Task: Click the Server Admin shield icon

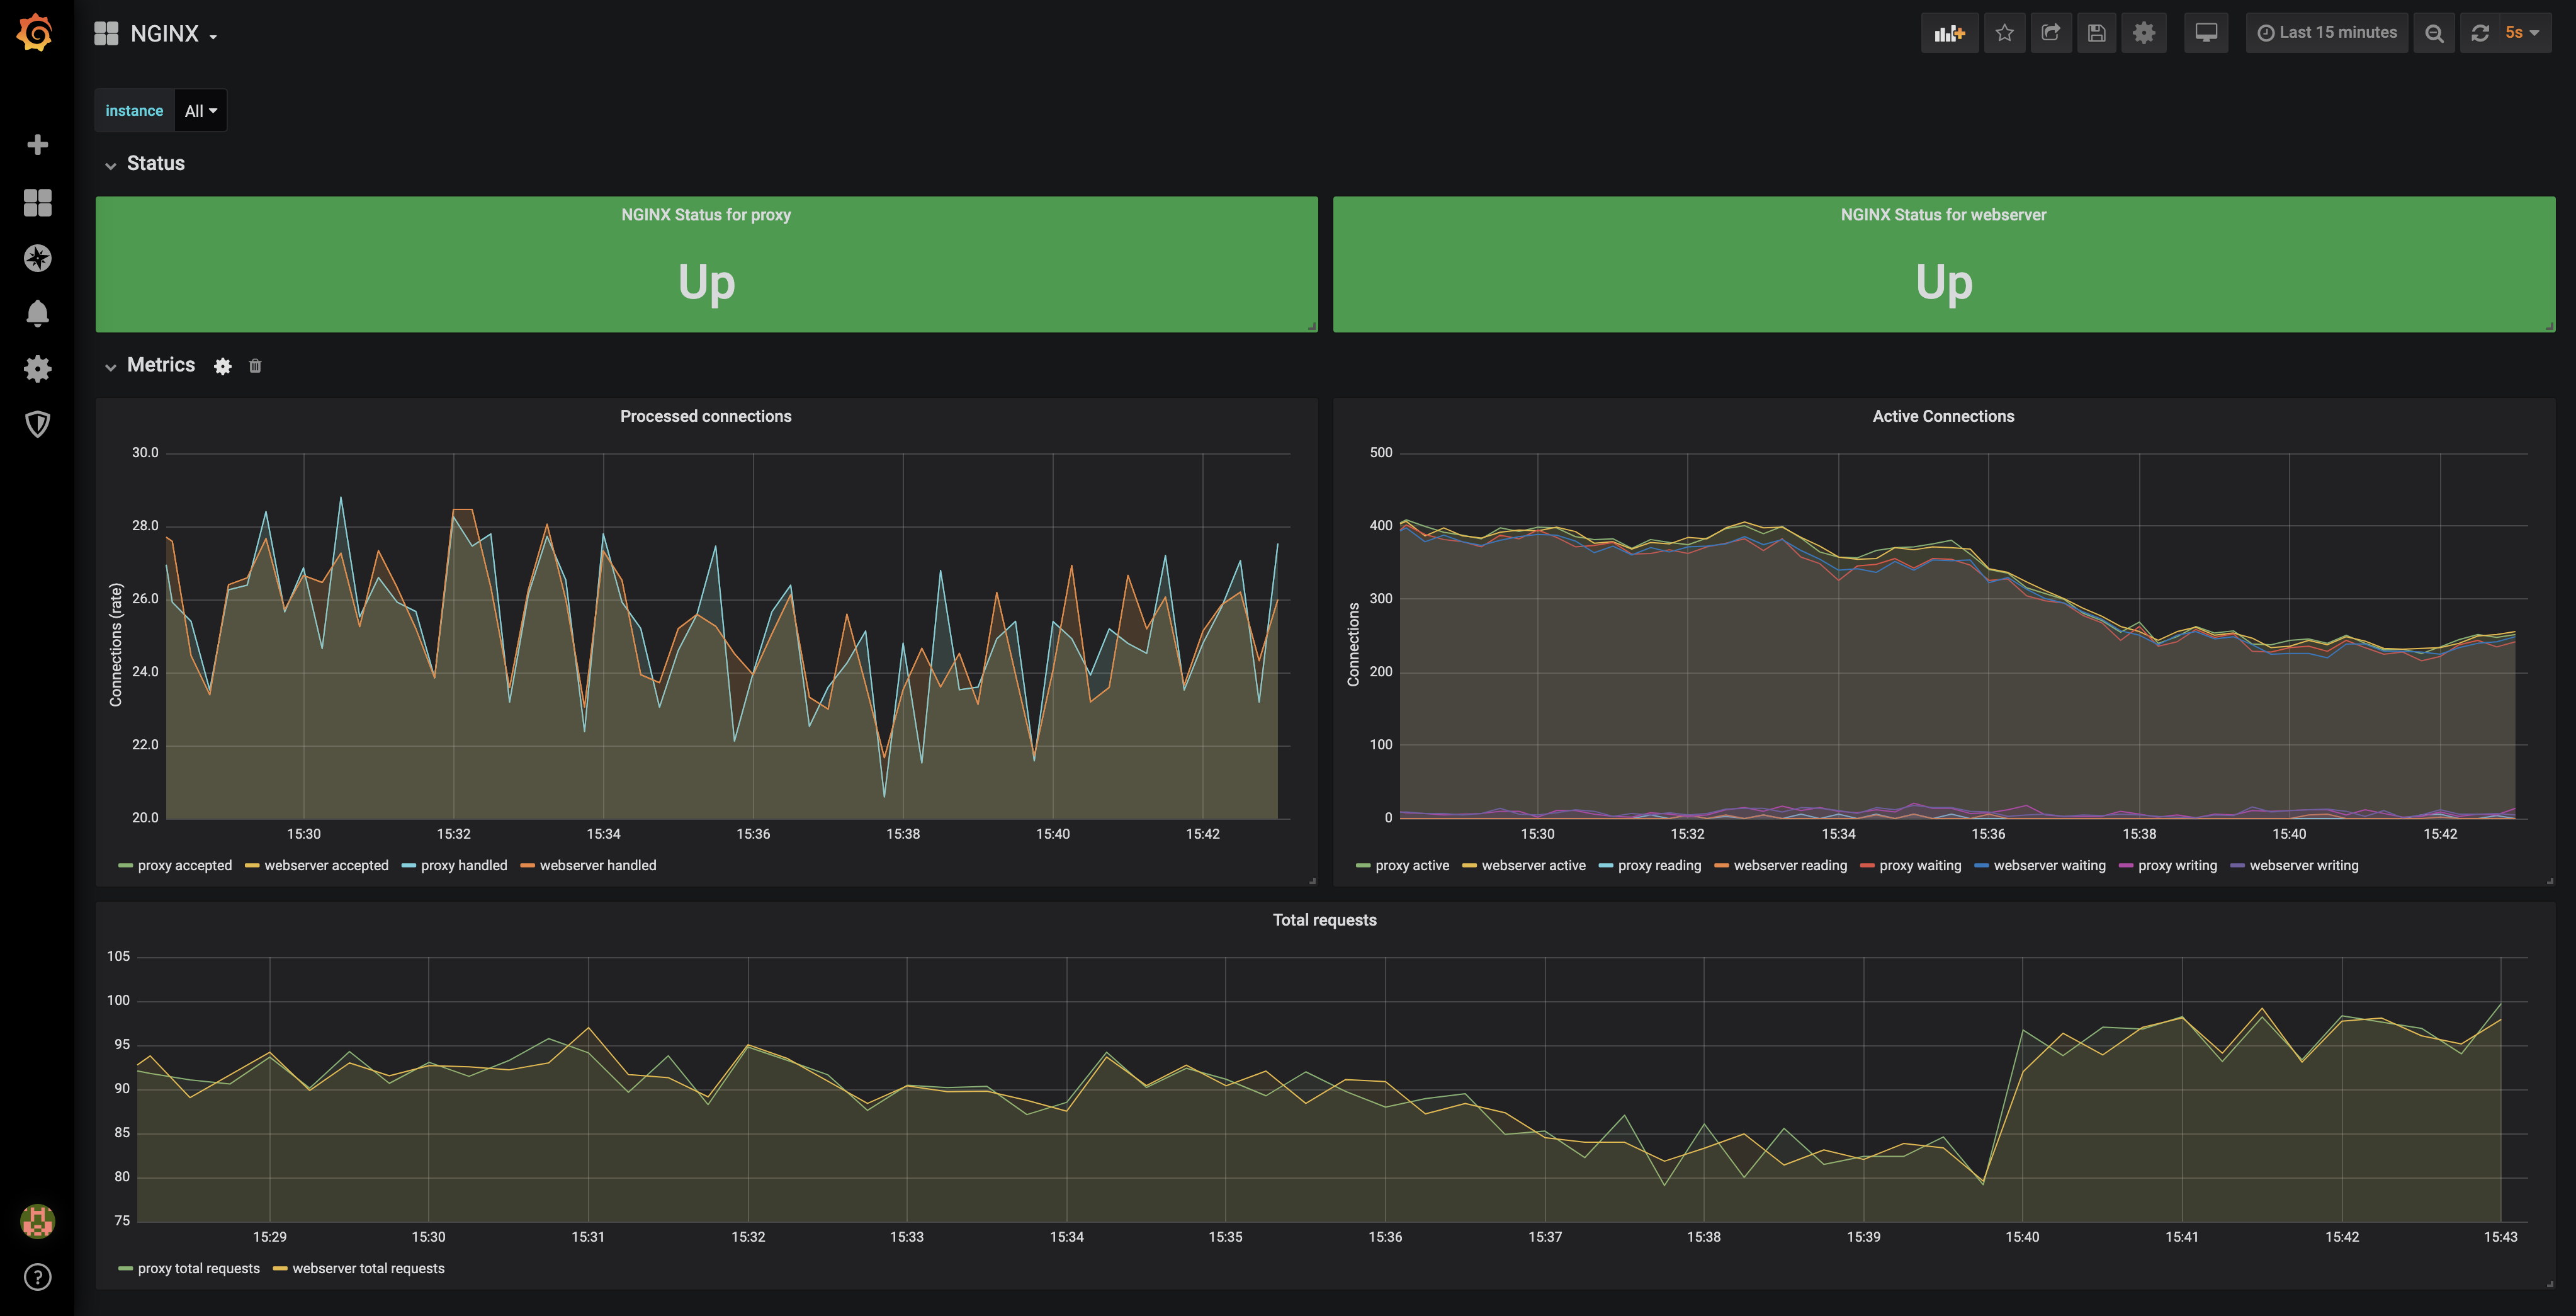Action: 37,424
